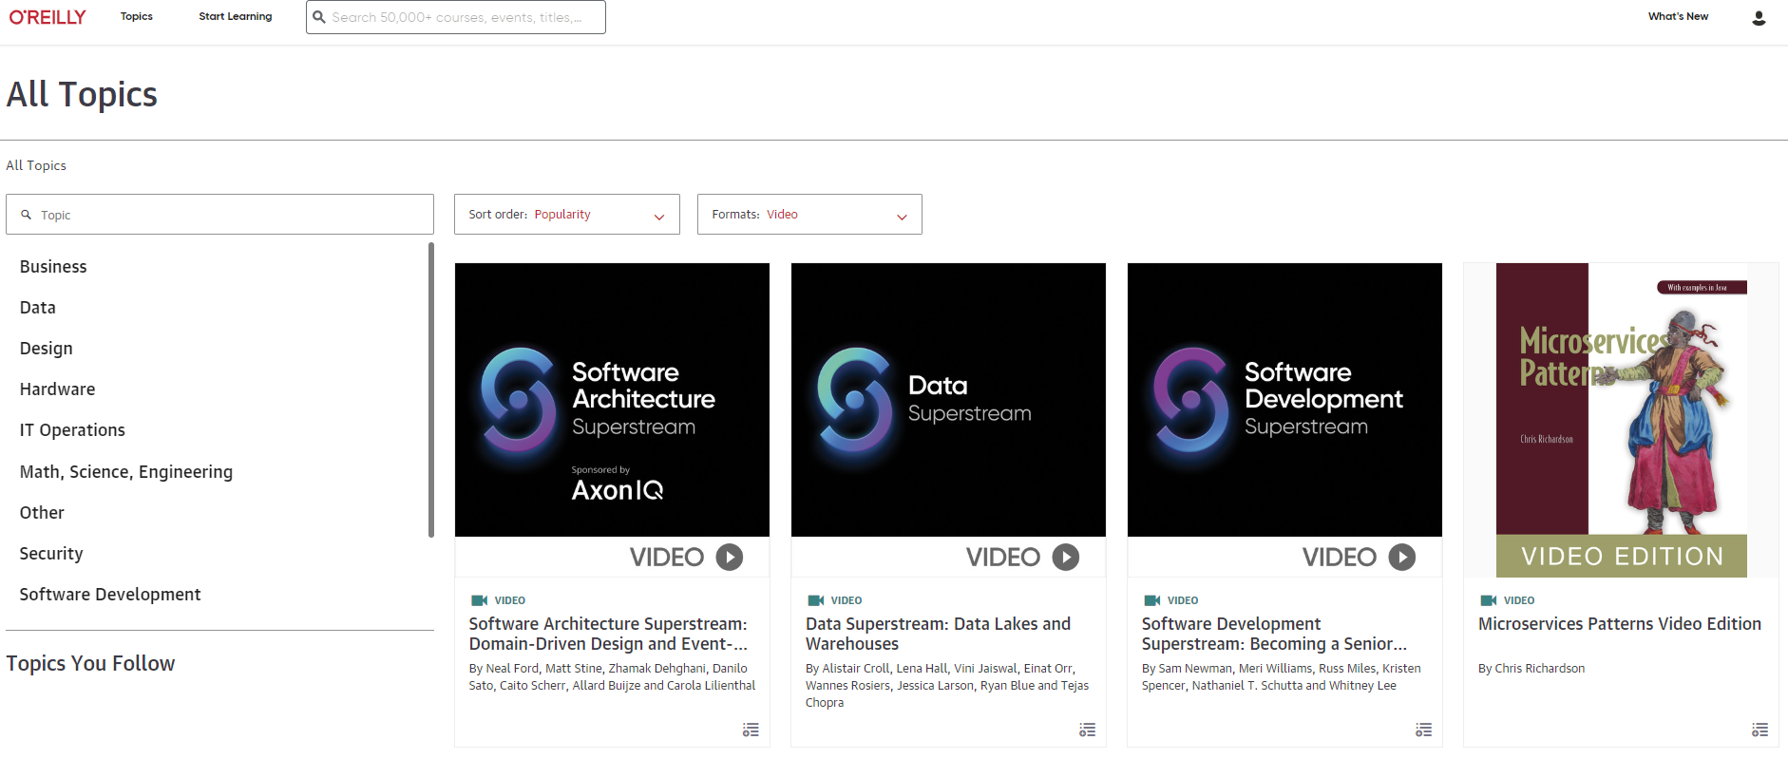Open the Start Learning menu
Screen dimensions: 1788x759
(236, 17)
